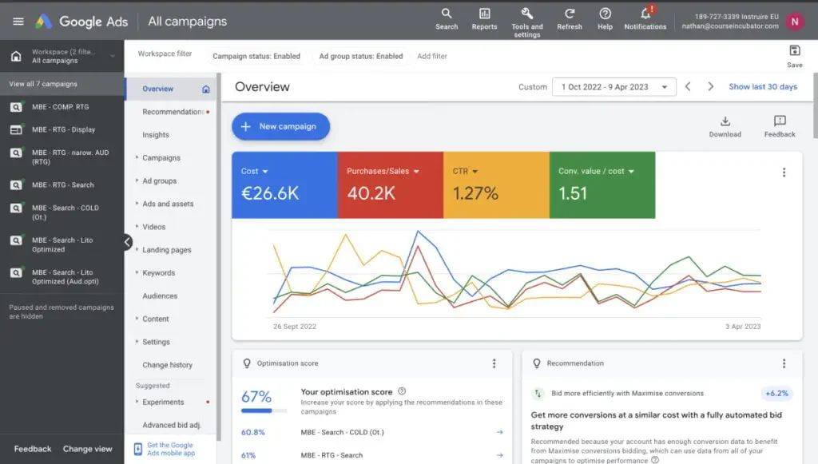
Task: Click the New campaign button
Action: point(280,127)
